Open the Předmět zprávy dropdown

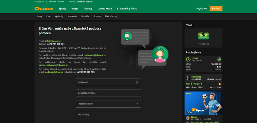click(108, 104)
